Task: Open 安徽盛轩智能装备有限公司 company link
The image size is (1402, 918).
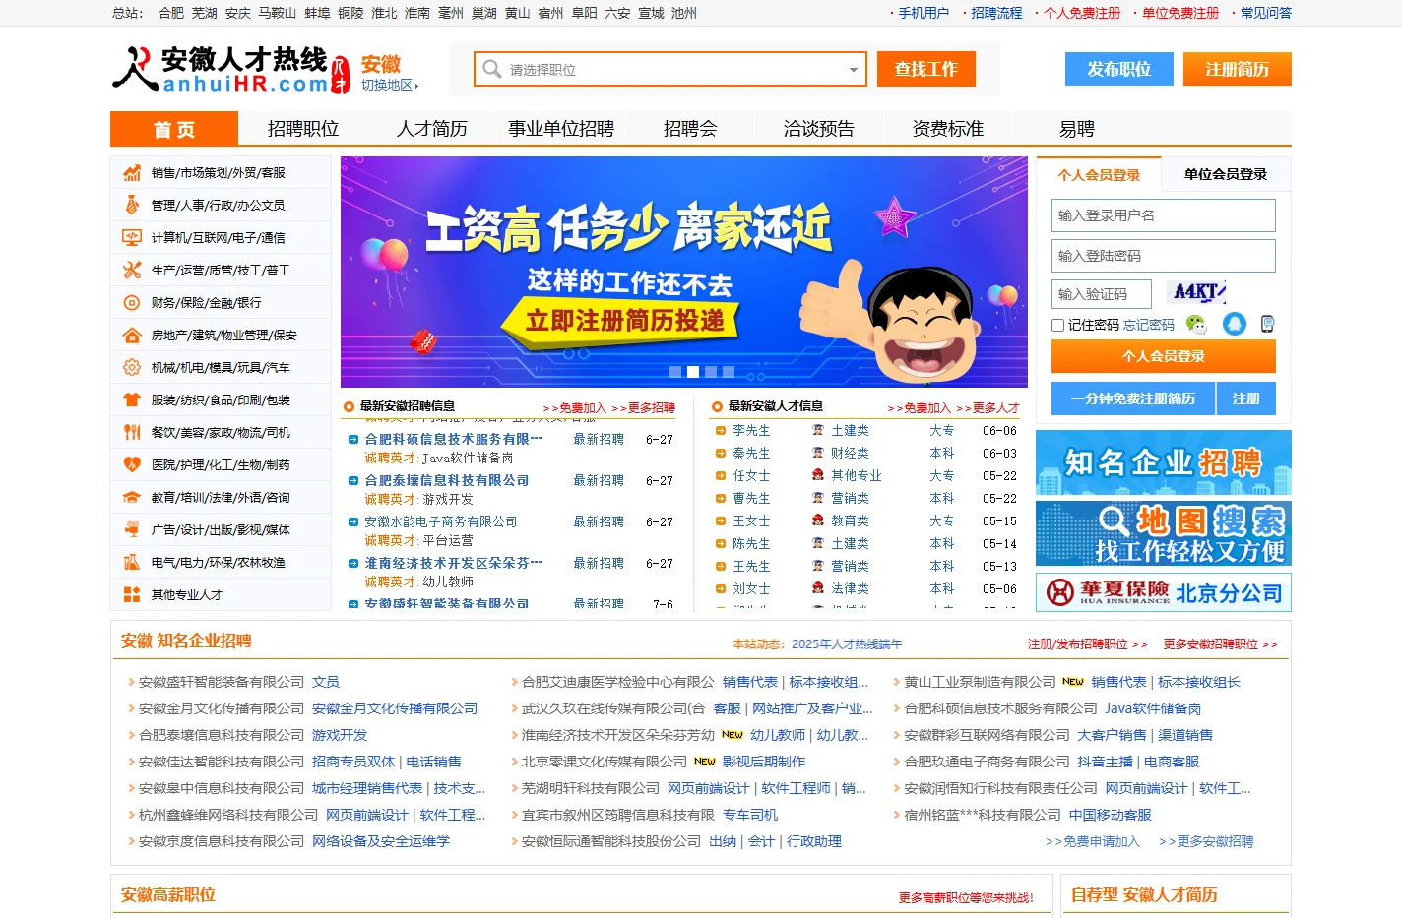Action: click(222, 682)
